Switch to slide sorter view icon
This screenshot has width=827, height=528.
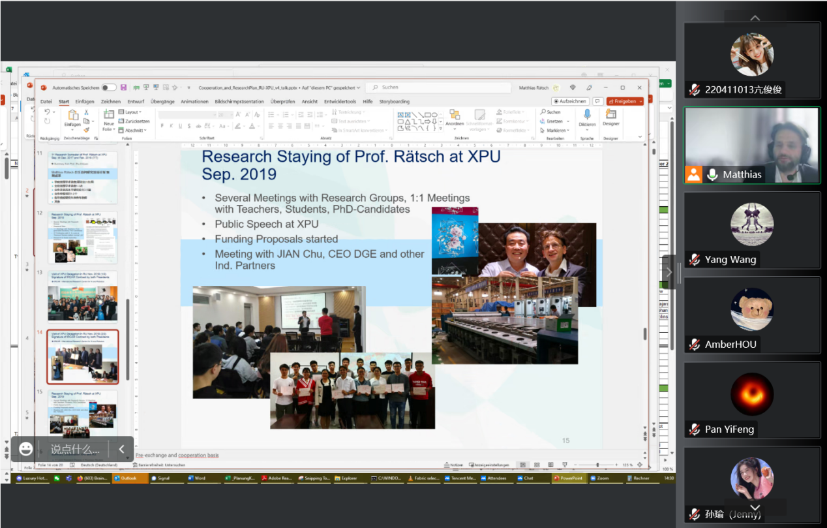(x=535, y=465)
